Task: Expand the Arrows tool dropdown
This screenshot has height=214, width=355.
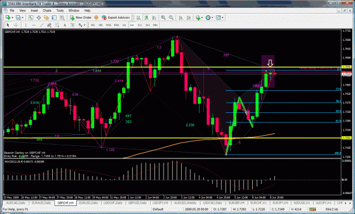Action: click(85, 25)
